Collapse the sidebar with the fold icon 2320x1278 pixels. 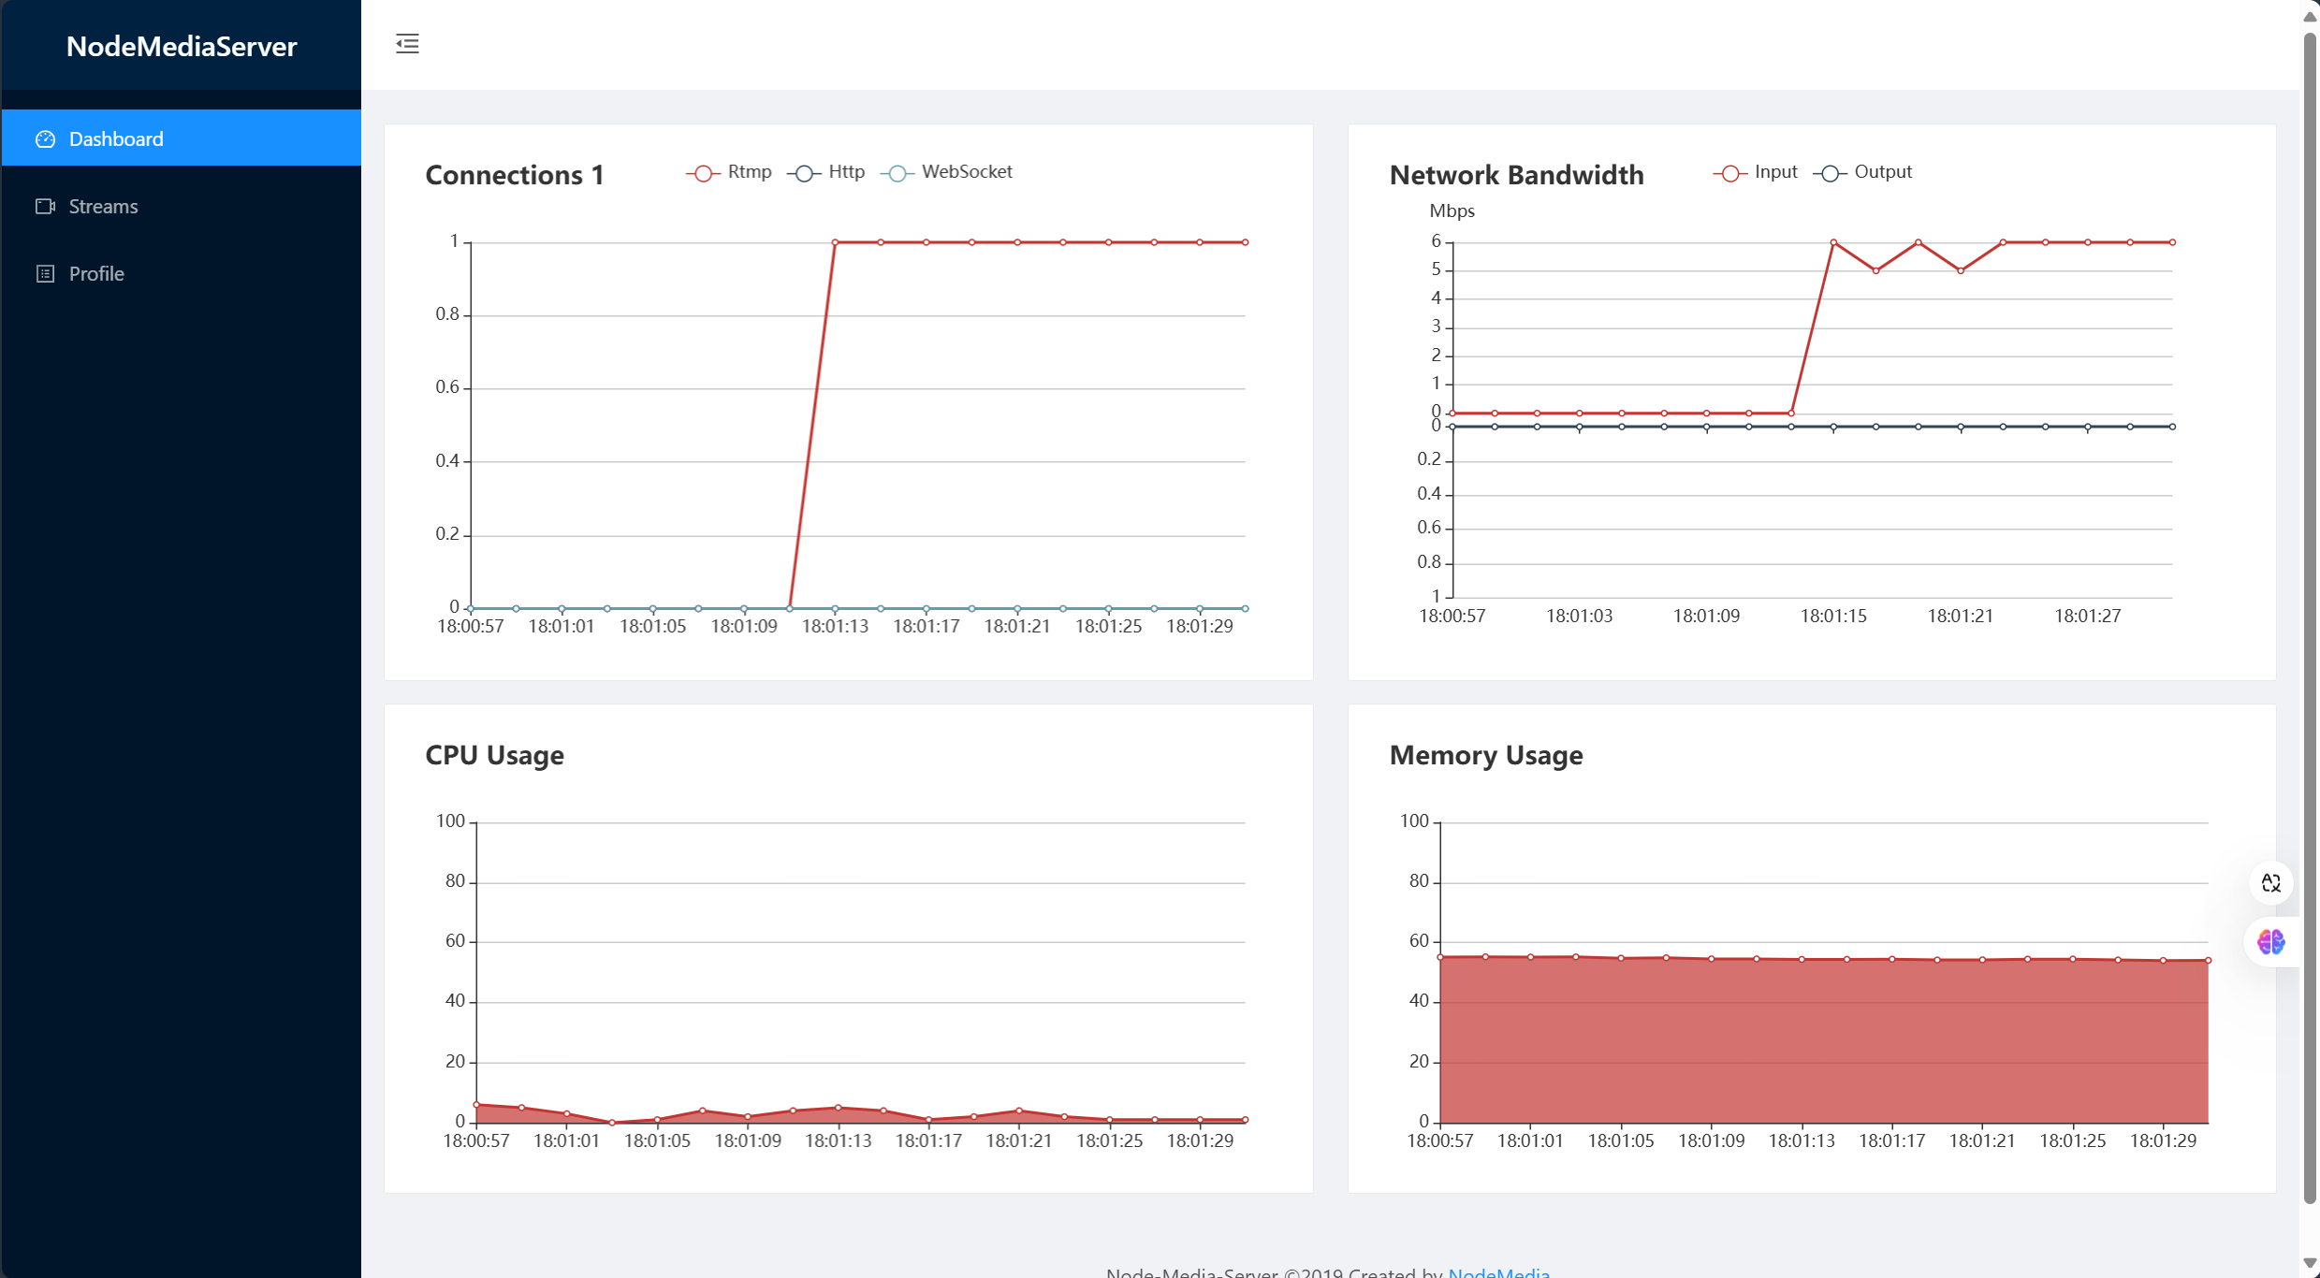coord(407,43)
